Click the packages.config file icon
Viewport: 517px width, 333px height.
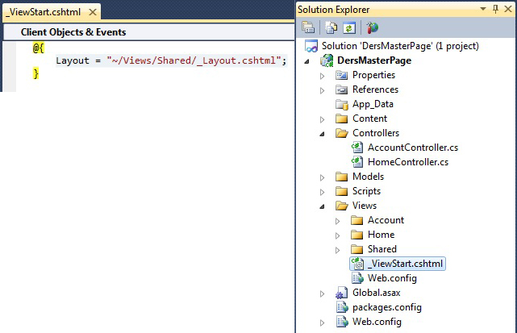coord(342,307)
